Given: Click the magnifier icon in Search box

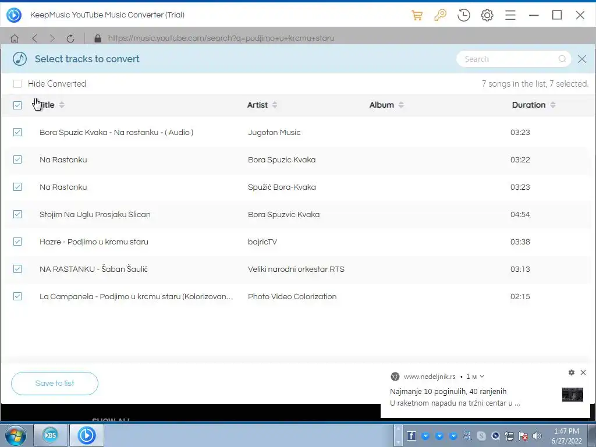Looking at the screenshot, I should [x=562, y=59].
